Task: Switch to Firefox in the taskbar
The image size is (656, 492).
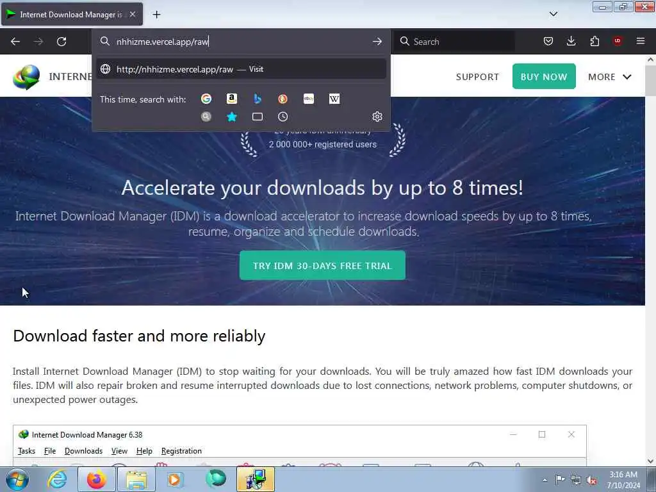Action: coord(97,479)
